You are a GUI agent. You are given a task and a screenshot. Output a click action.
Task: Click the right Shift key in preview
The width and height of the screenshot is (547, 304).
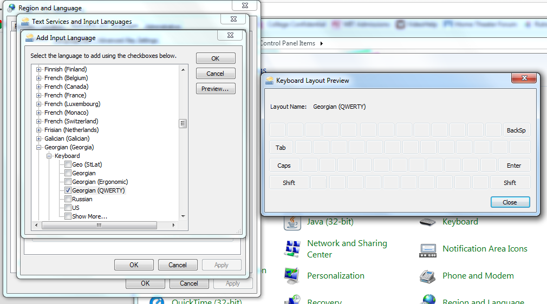tap(510, 183)
